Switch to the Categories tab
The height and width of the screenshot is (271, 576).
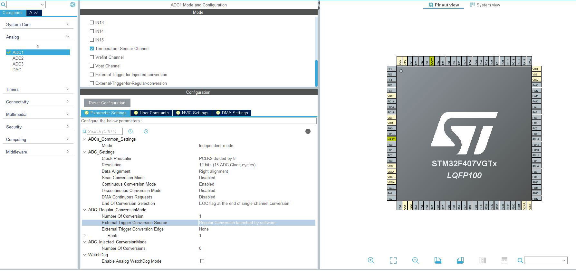(13, 13)
